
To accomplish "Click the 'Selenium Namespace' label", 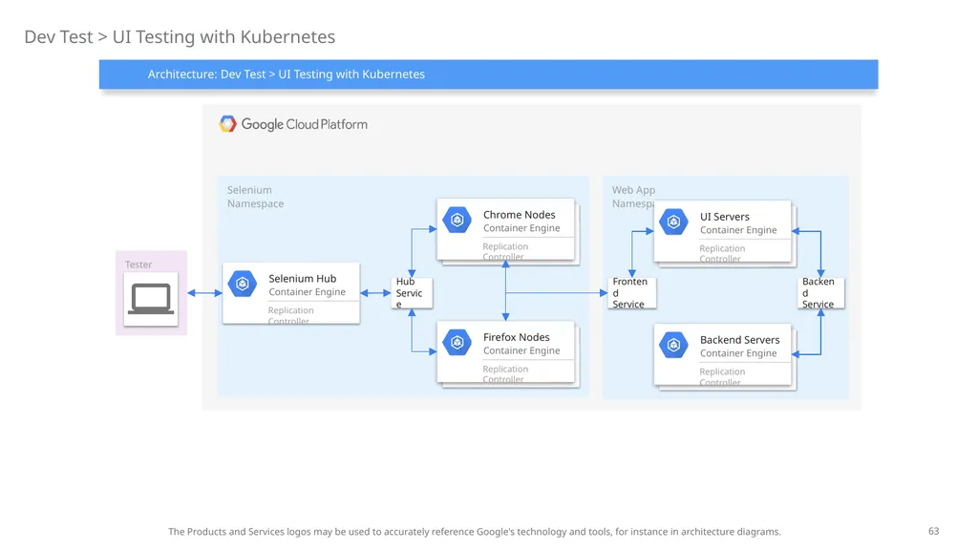I will pyautogui.click(x=255, y=197).
